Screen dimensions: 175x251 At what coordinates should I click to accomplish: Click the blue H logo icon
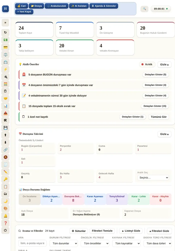click(x=5, y=9)
